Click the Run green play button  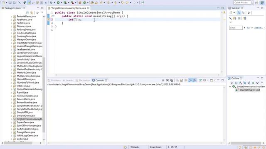pyautogui.click(x=58, y=2)
